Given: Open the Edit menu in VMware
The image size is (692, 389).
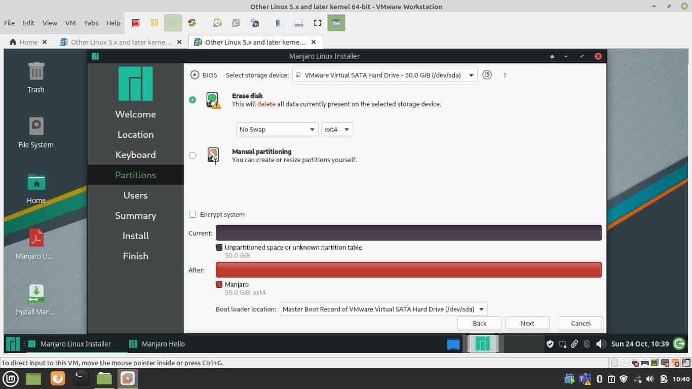Looking at the screenshot, I should coord(29,23).
